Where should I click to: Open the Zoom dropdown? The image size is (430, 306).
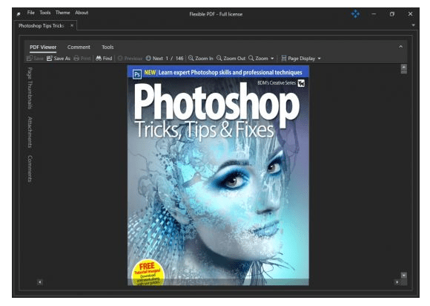tap(261, 59)
